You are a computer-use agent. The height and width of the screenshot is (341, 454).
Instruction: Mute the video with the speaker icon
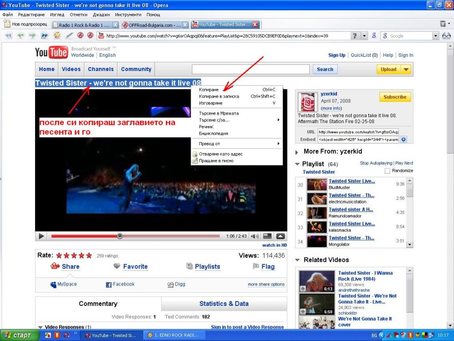(255, 236)
